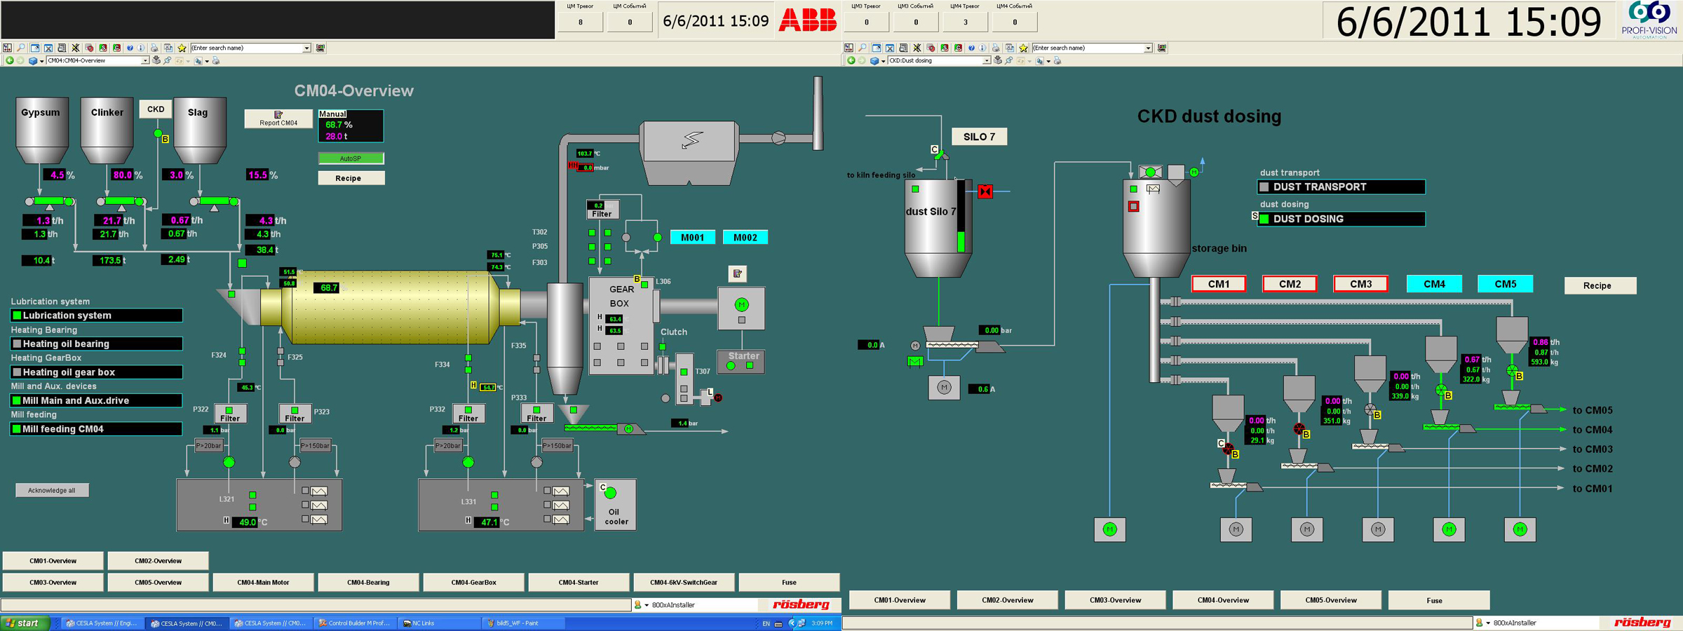1683x631 pixels.
Task: Click the Report CM04 button
Action: [278, 118]
